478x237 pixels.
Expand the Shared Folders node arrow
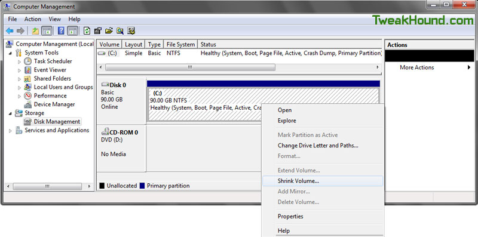[x=19, y=79]
